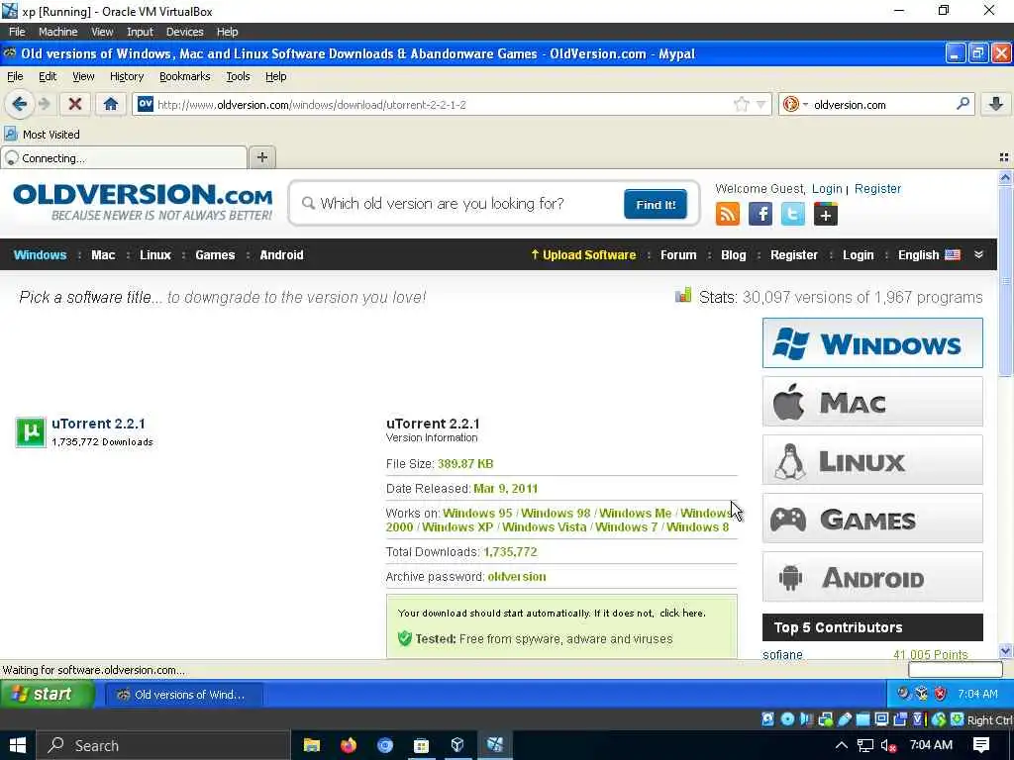Image resolution: width=1014 pixels, height=760 pixels.
Task: Click the Most Visited bookmarks item
Action: [43, 135]
